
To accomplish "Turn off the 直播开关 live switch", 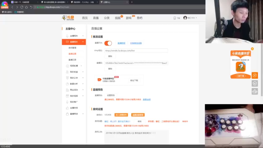I will point(108,43).
